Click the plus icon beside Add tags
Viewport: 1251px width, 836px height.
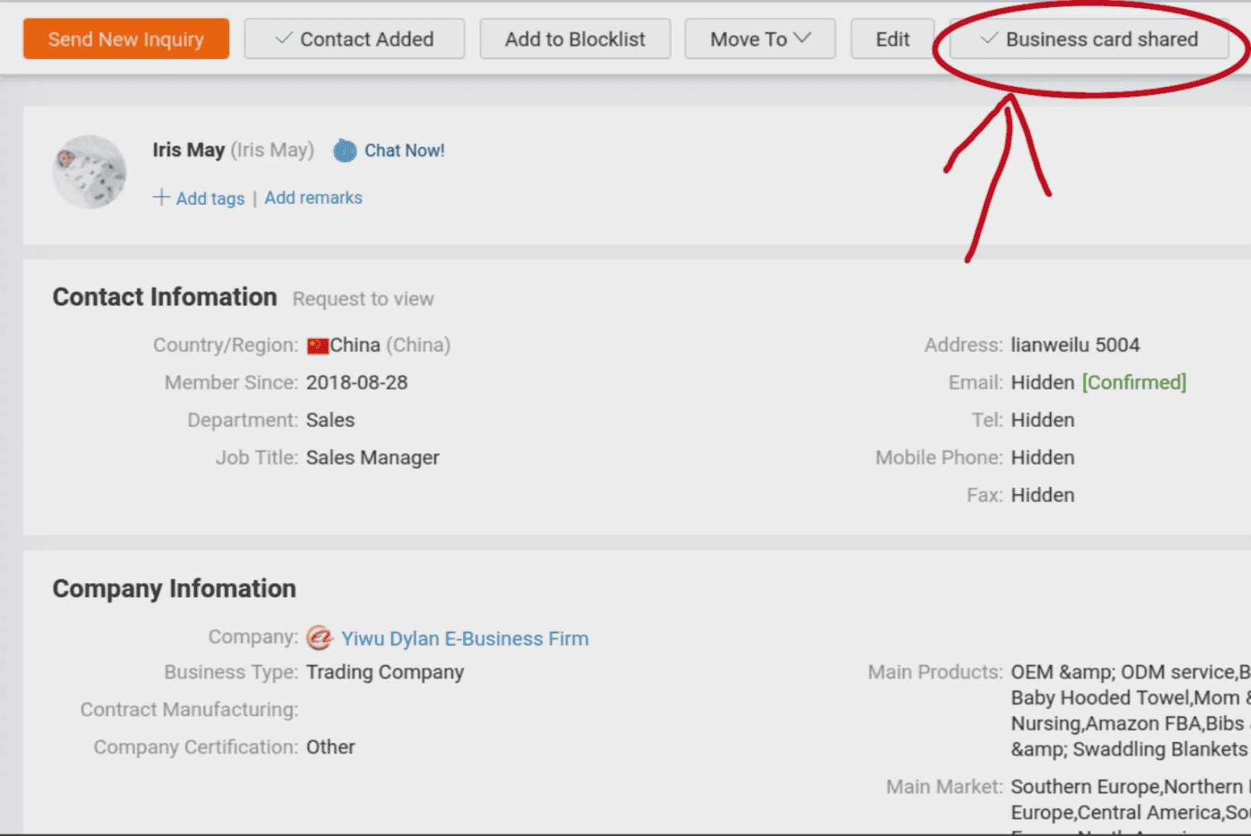pyautogui.click(x=161, y=197)
